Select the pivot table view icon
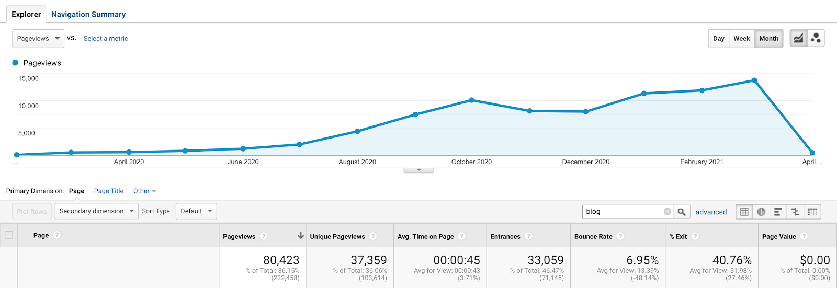837x288 pixels. tap(812, 212)
